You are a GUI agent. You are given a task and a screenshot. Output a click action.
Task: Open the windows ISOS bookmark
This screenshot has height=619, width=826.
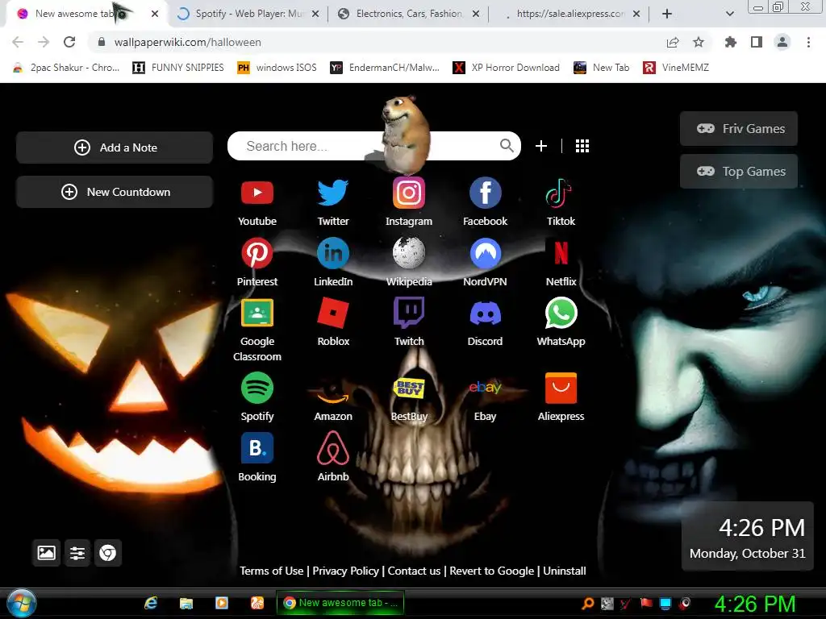pos(277,68)
